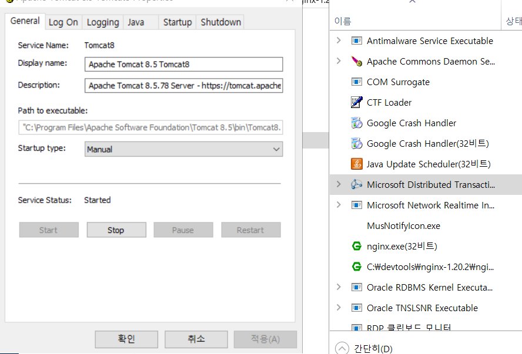This screenshot has width=522, height=354.
Task: Click the Oracle RDBMS Kernel Executable icon
Action: pyautogui.click(x=357, y=287)
